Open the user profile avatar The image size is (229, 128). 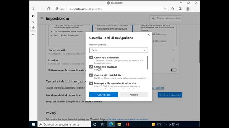tap(188, 9)
